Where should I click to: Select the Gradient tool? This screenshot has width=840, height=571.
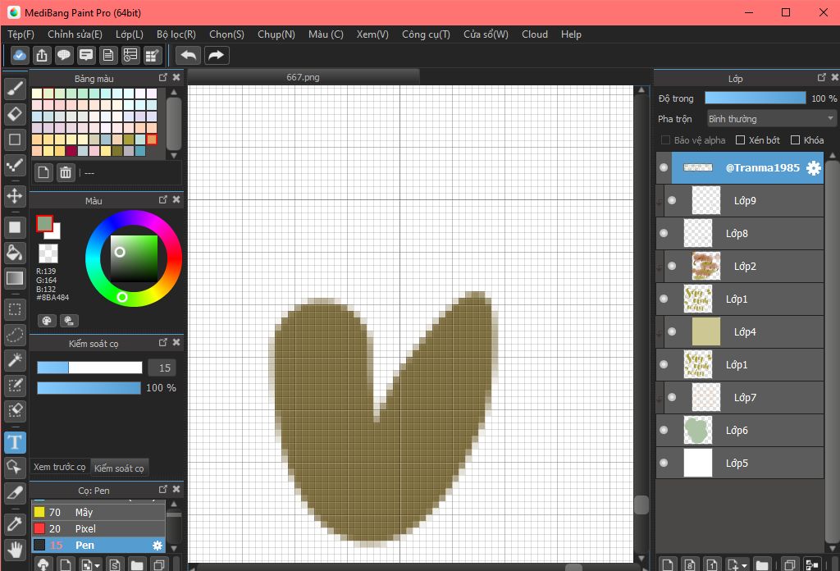point(15,278)
